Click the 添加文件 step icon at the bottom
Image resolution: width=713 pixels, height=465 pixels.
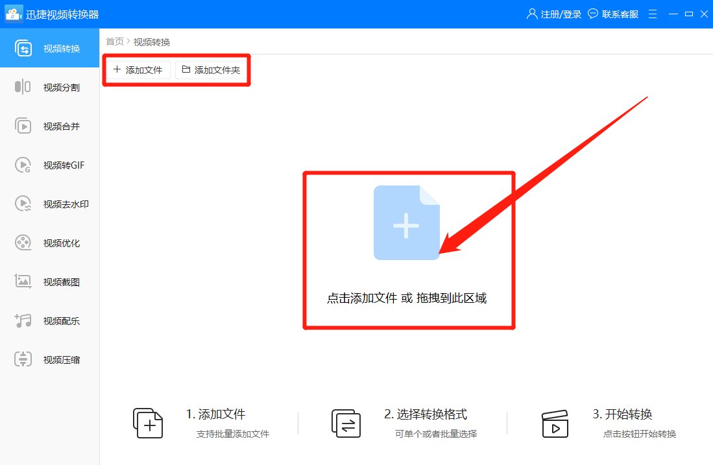coord(148,423)
